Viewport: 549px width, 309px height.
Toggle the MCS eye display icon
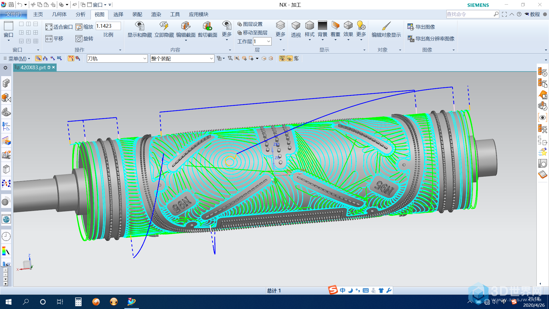click(x=282, y=58)
